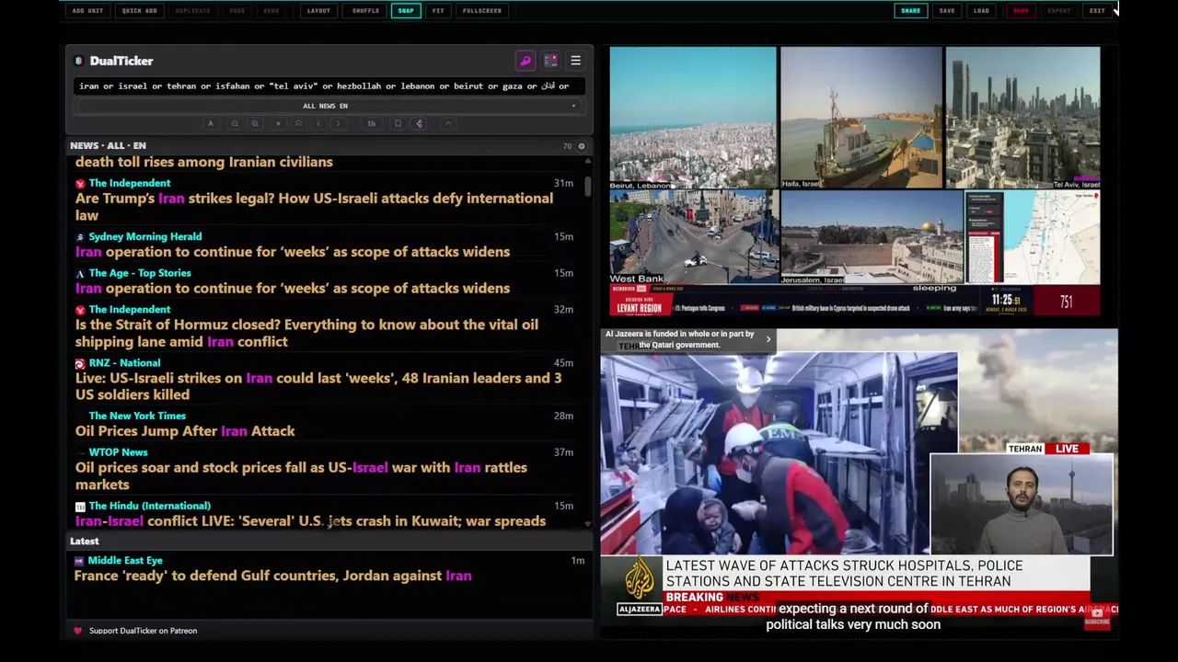Click the Al Jazeera logo on video
The image size is (1178, 662).
639,586
